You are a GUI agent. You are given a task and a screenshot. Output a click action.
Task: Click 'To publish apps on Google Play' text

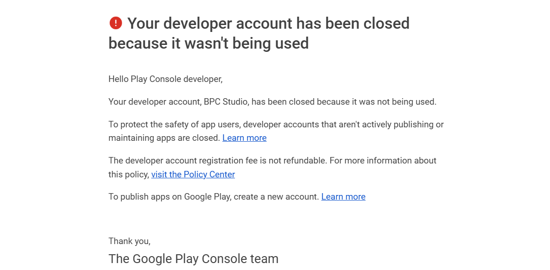pyautogui.click(x=170, y=197)
